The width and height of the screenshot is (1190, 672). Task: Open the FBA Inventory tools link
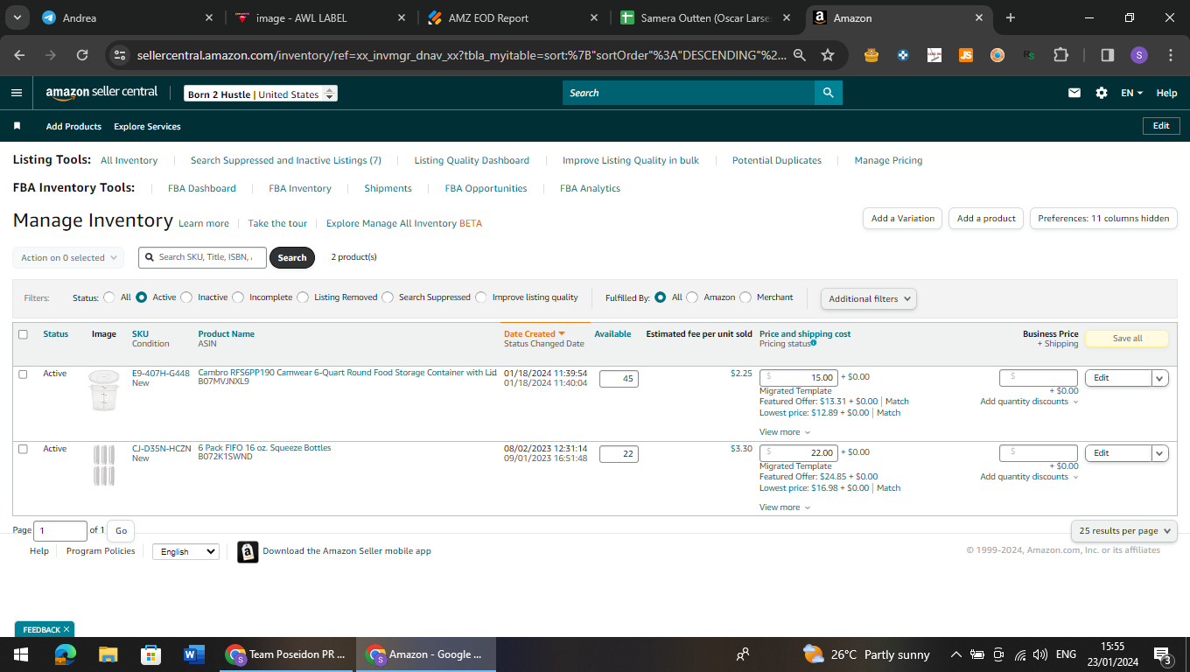point(300,188)
